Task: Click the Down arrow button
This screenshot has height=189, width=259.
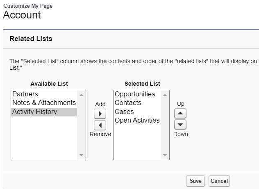Action: (180, 125)
